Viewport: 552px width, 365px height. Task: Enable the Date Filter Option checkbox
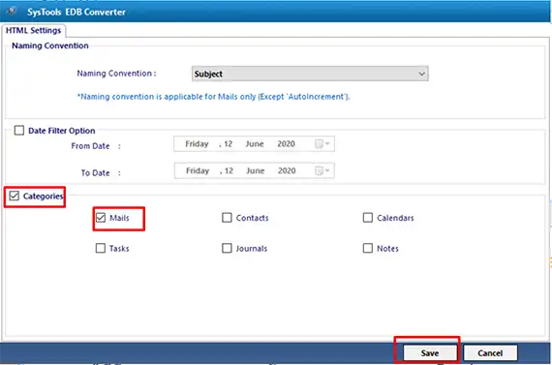pyautogui.click(x=19, y=131)
